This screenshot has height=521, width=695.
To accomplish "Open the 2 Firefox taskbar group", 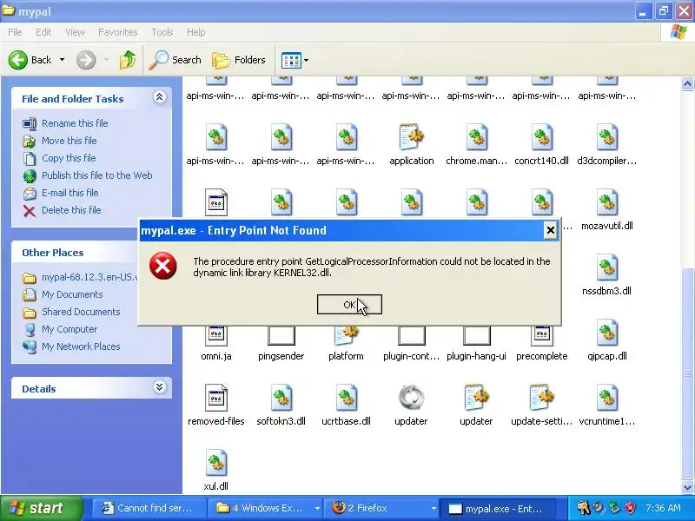I will pyautogui.click(x=381, y=508).
